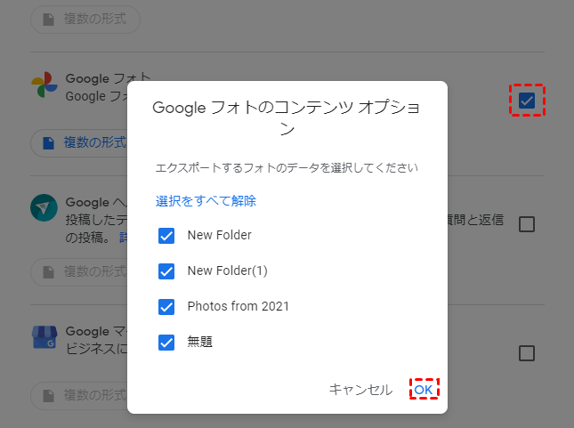Click the bottommost 複数の形式 button
Image resolution: width=574 pixels, height=428 pixels.
[x=85, y=394]
